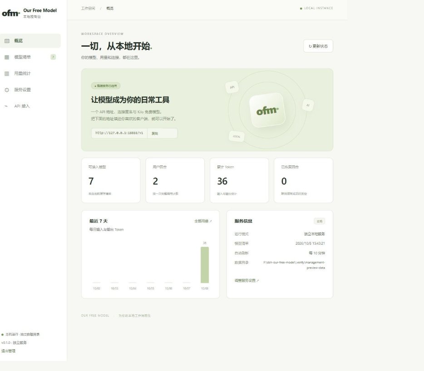
Task: Open the 概览 overview sidebar item
Action: point(30,41)
